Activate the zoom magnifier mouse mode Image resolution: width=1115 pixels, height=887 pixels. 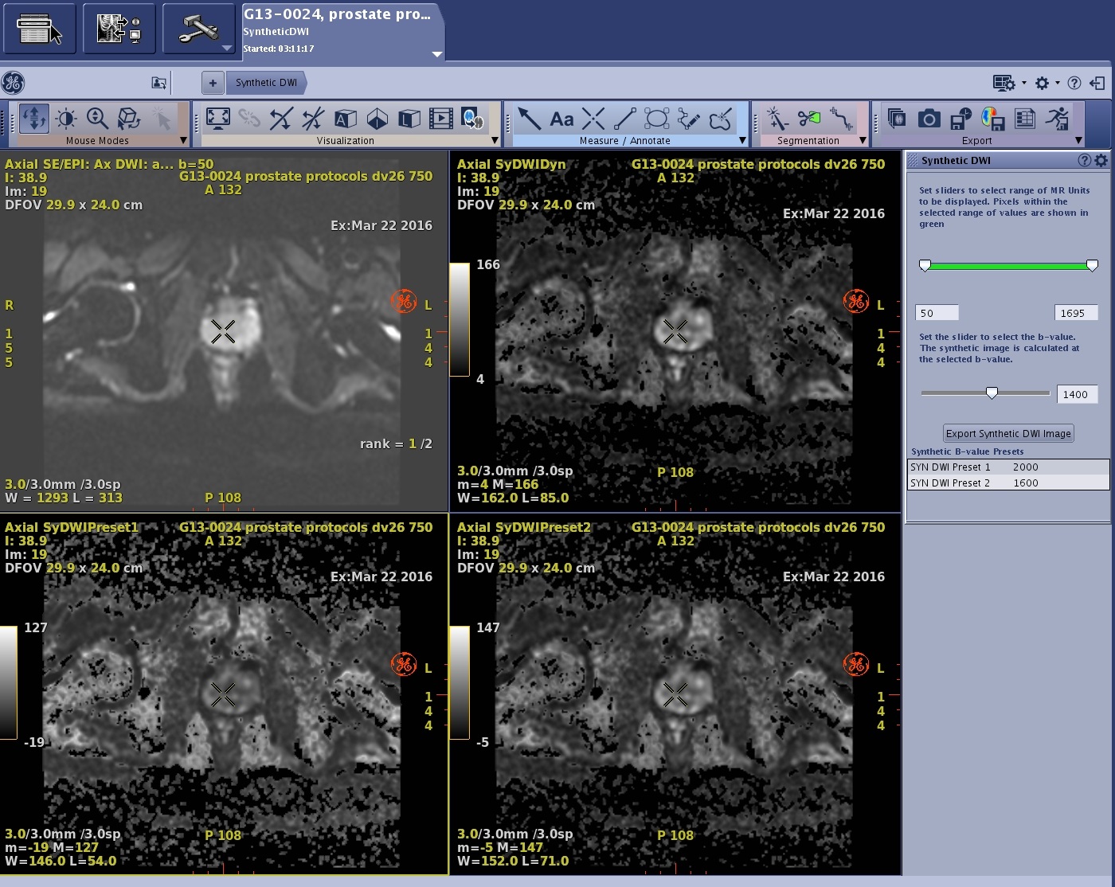[x=97, y=119]
